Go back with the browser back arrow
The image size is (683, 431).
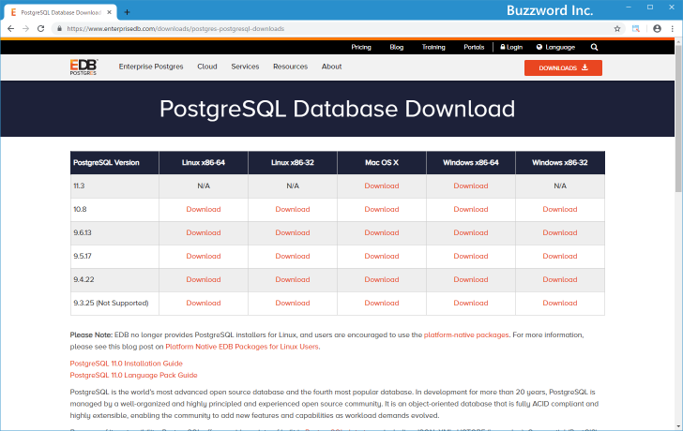coord(10,29)
